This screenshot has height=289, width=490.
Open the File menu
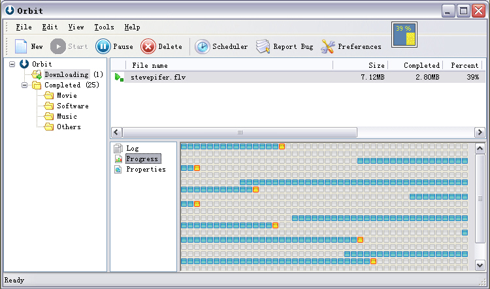tap(24, 27)
